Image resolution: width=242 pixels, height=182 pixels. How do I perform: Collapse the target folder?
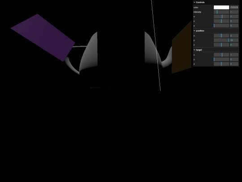(216, 50)
